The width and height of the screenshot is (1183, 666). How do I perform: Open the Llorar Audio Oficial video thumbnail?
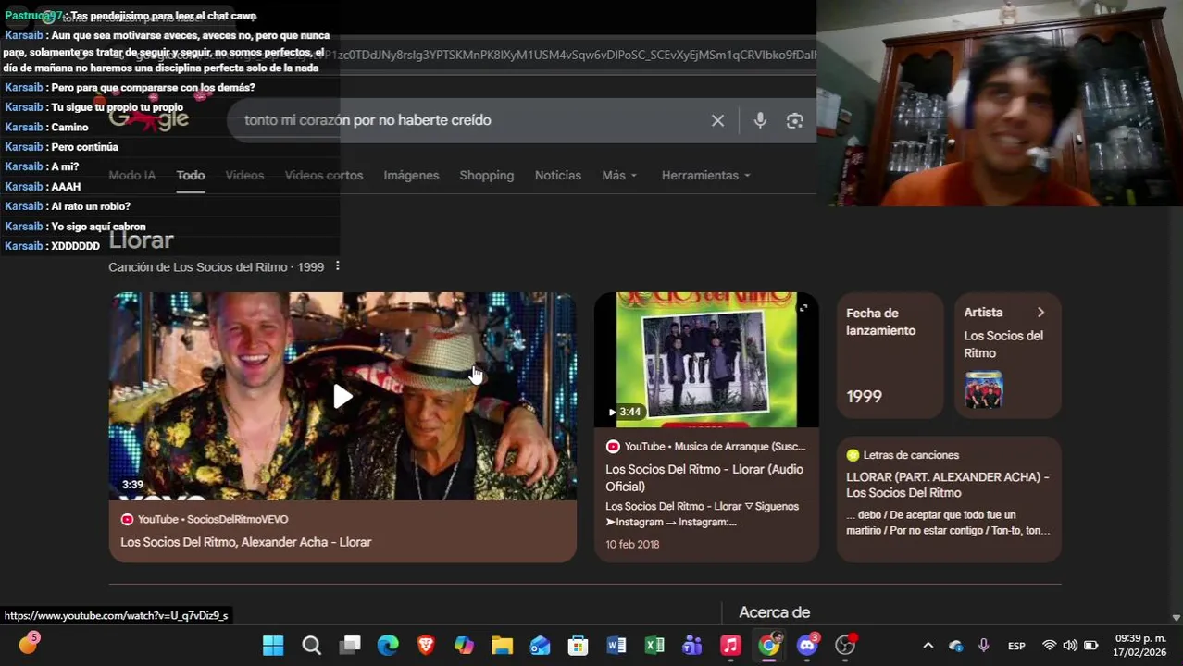pyautogui.click(x=706, y=360)
